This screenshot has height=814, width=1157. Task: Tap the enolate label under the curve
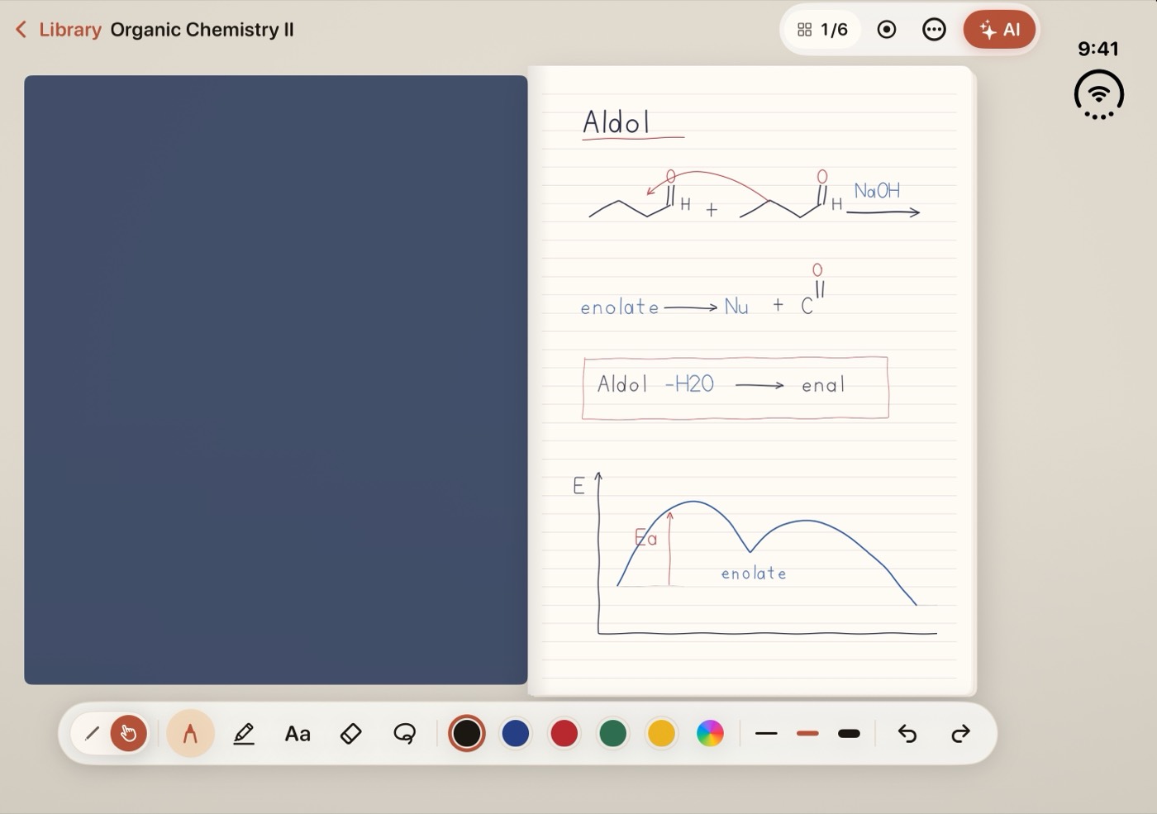tap(754, 573)
